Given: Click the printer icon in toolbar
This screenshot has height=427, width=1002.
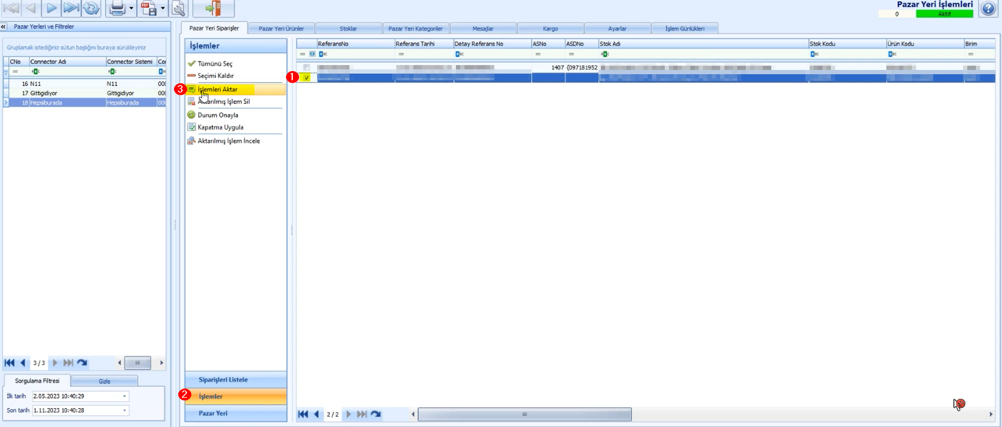Looking at the screenshot, I should point(117,8).
